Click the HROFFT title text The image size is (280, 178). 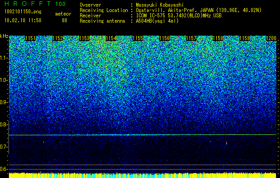coord(28,4)
